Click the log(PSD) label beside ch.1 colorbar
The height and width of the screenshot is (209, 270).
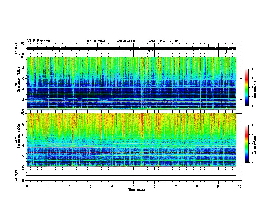tap(255, 89)
